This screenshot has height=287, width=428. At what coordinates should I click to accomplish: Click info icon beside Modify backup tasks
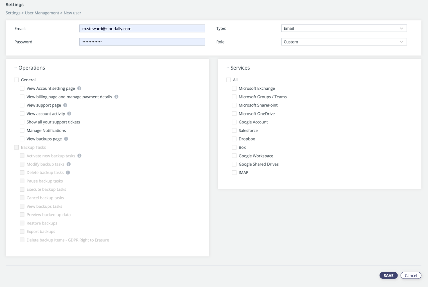(69, 164)
